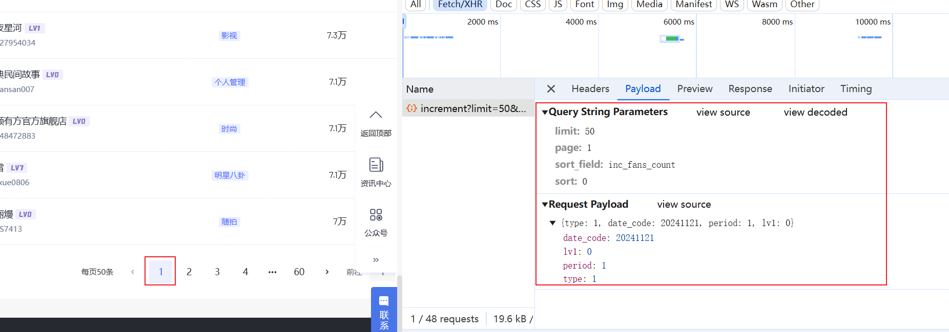Switch to the Response tab
The height and width of the screenshot is (332, 949).
coord(750,89)
